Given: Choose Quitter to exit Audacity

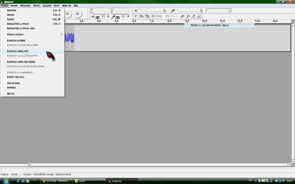Looking at the screenshot, I should [32, 94].
